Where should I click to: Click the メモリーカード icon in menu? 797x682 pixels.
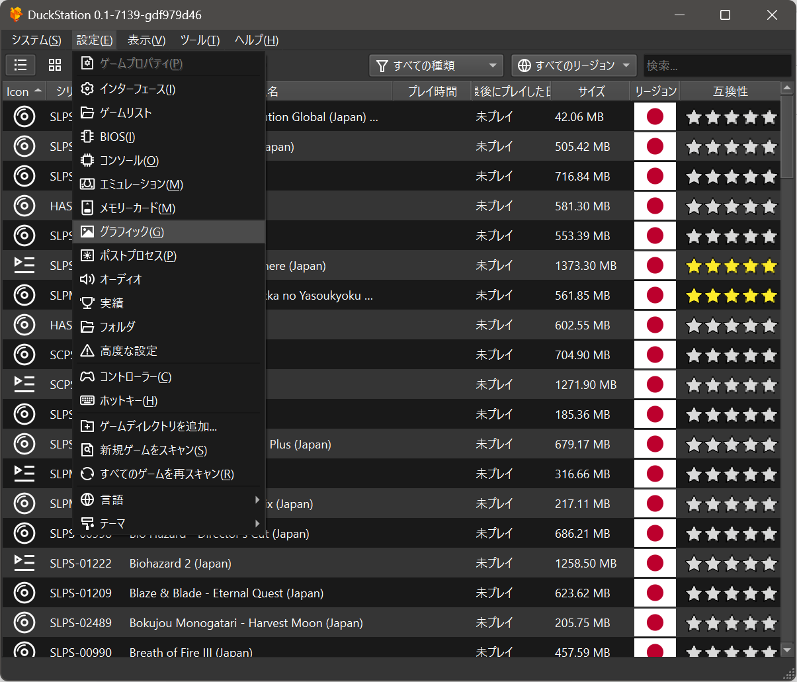(x=87, y=208)
